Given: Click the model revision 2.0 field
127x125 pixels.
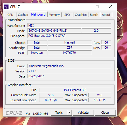Looking at the screenshot, I should click(96, 31).
